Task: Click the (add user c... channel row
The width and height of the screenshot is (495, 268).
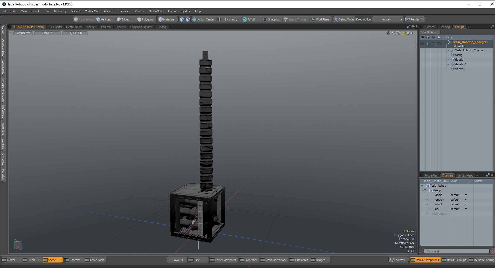Action: [441, 214]
